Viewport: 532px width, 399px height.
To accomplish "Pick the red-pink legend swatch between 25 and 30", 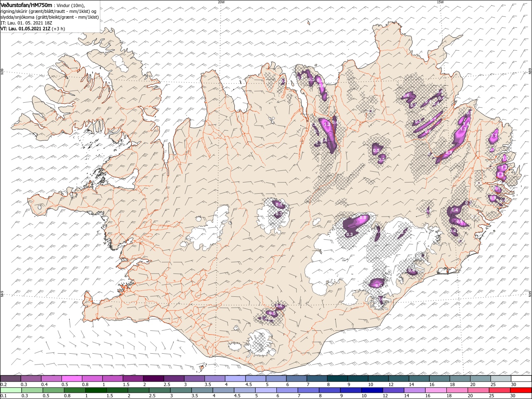I will pos(500,390).
